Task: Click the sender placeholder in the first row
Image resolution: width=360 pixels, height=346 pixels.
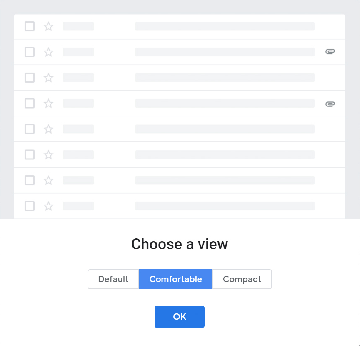Action: point(78,26)
